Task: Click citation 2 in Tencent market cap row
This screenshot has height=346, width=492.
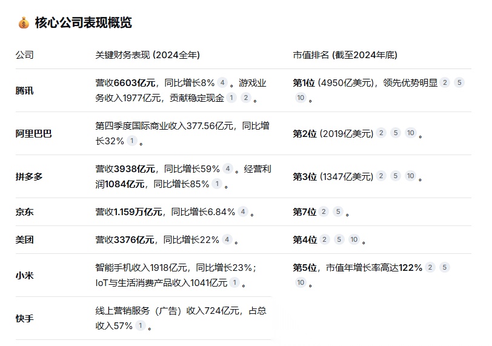Action: point(445,82)
